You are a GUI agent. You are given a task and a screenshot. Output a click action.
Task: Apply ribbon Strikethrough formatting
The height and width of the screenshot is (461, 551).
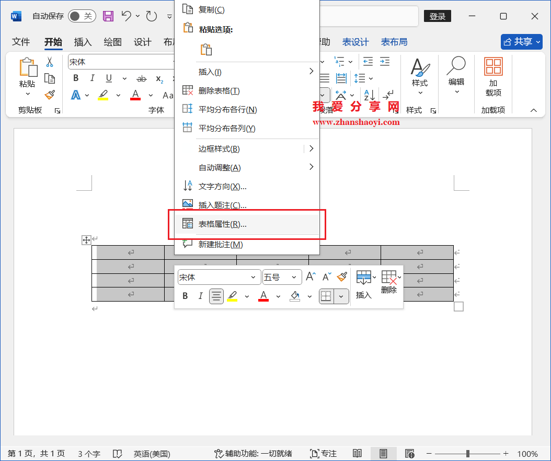(141, 79)
